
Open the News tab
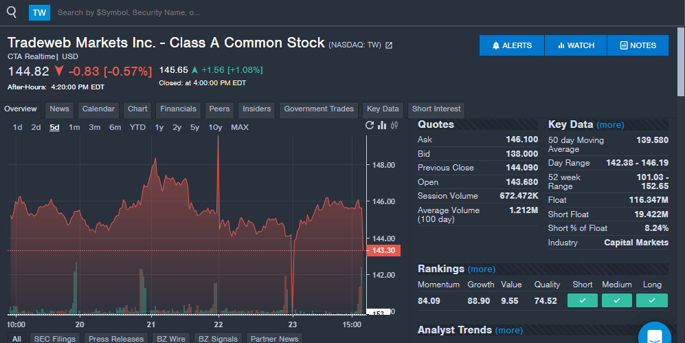click(x=59, y=109)
